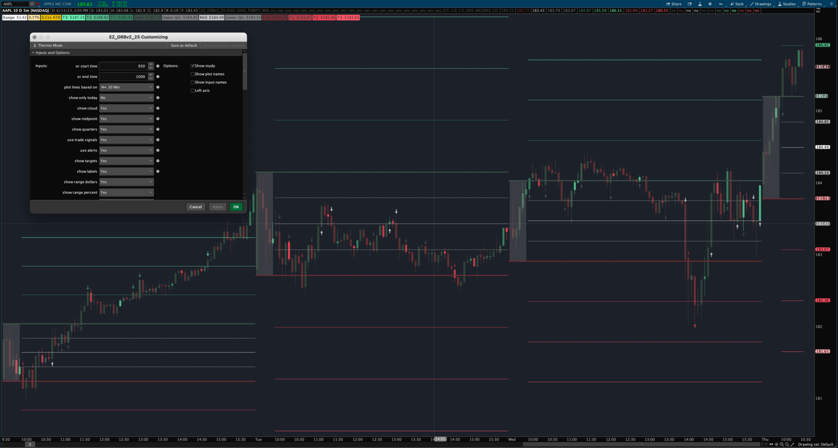Change the show cloud dropdown value
The height and width of the screenshot is (448, 838).
pyautogui.click(x=126, y=108)
